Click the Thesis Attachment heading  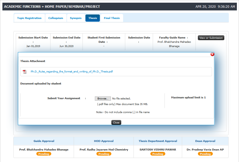pos(33,61)
